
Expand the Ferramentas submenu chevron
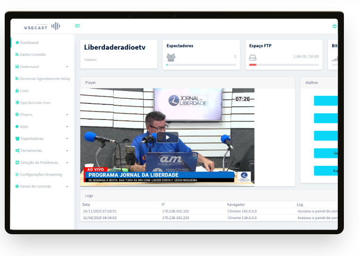pyautogui.click(x=67, y=151)
